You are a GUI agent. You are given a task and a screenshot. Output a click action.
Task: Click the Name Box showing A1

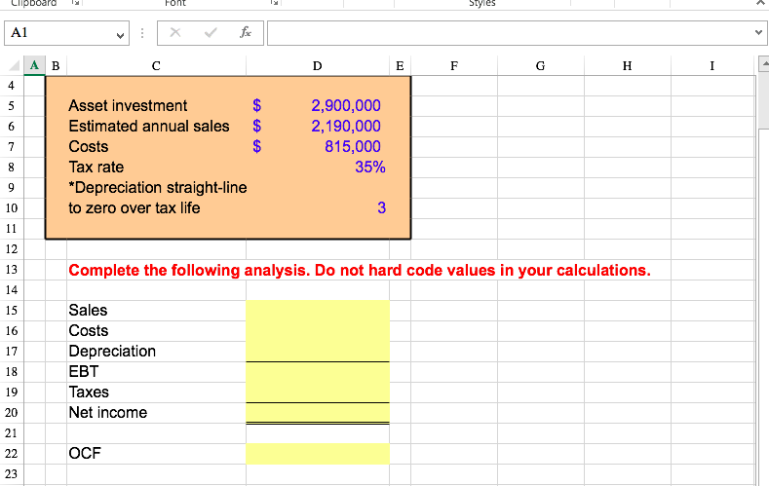(66, 33)
